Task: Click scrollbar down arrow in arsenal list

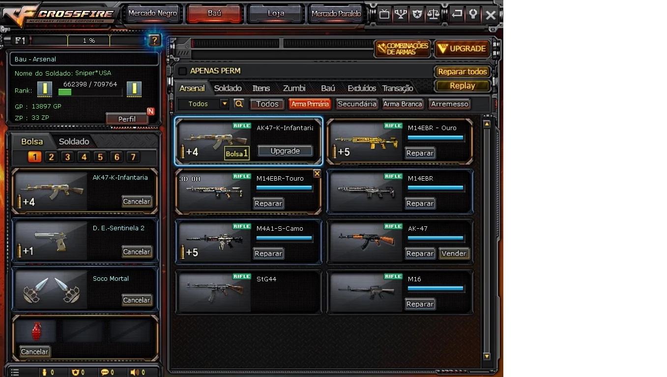Action: (487, 356)
